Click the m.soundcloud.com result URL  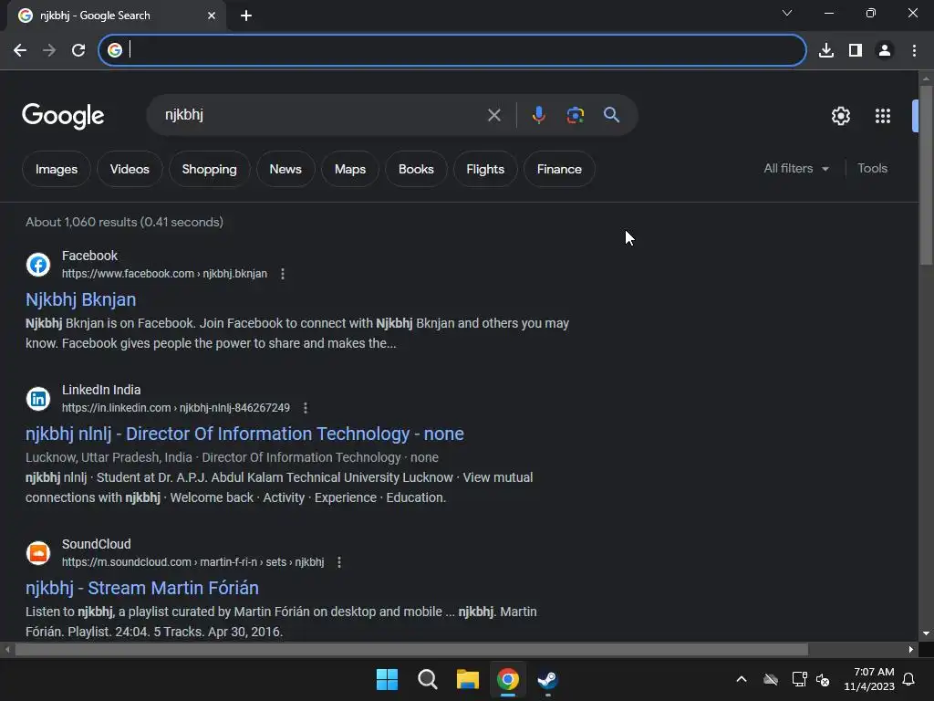[x=193, y=562]
